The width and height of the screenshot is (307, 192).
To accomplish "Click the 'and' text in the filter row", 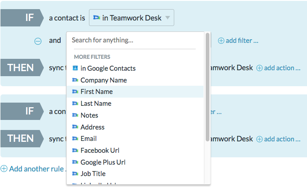I will 55,41.
